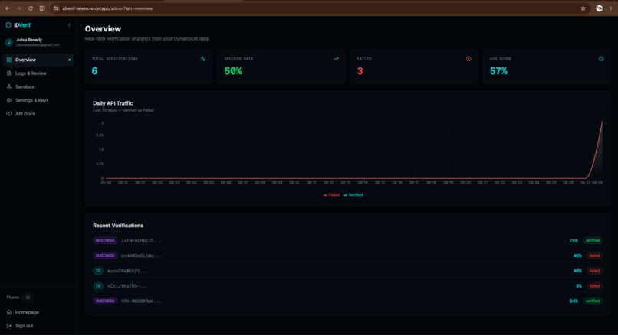Toggle the Failed series in chart legend
The width and height of the screenshot is (618, 335).
pyautogui.click(x=331, y=195)
